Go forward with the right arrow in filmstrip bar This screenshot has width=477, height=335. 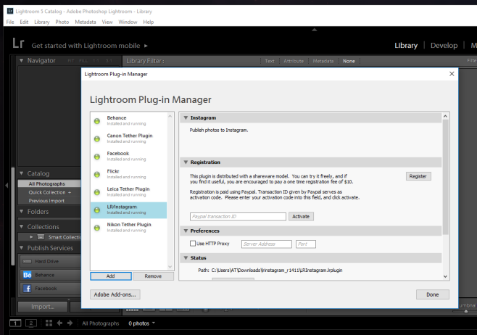click(70, 323)
